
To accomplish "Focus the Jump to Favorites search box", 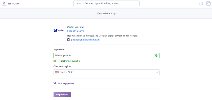I will (x=107, y=3).
